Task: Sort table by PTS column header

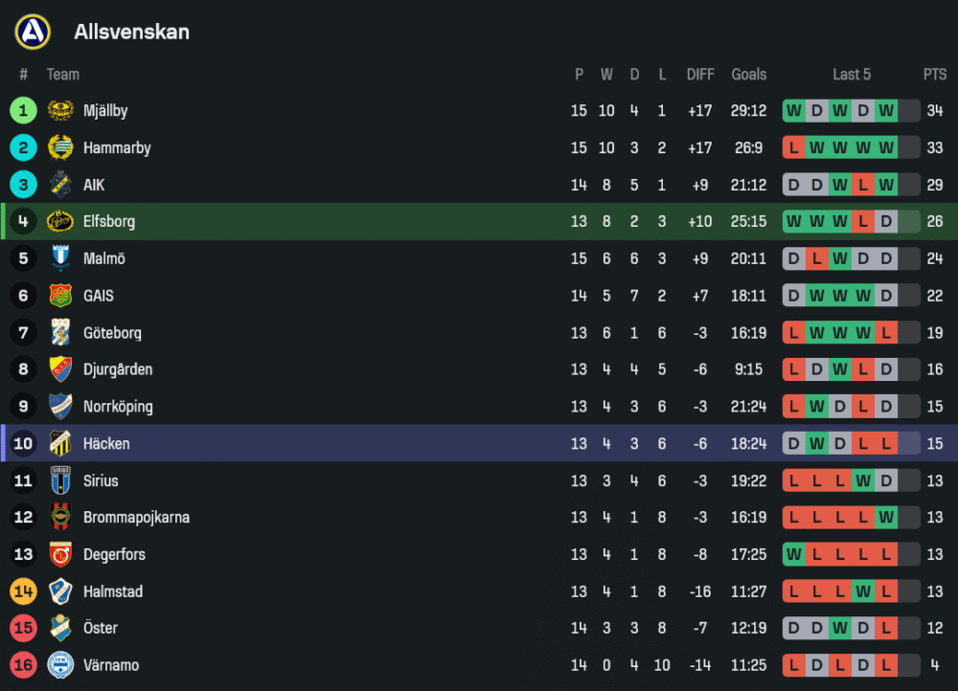Action: [x=934, y=75]
